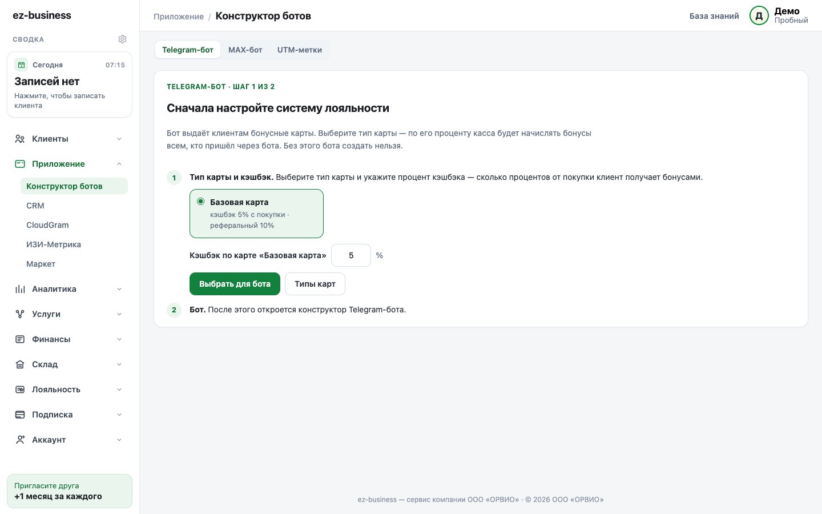Image resolution: width=822 pixels, height=514 pixels.
Task: Click the cashback percent input field
Action: 351,255
